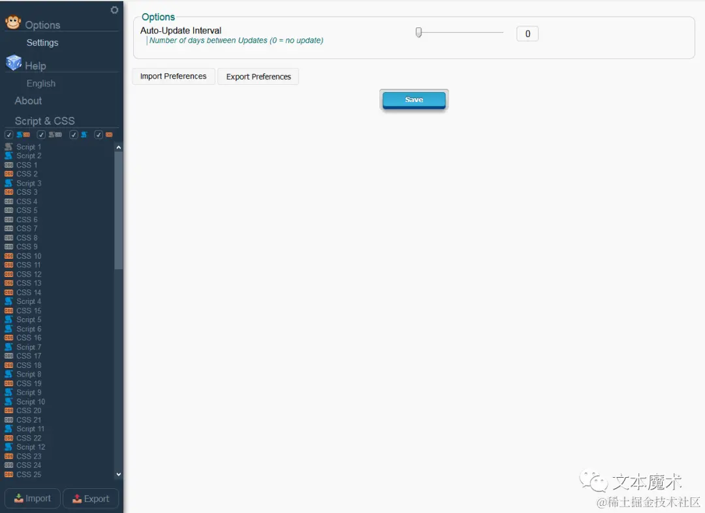Click the Export Preferences button
Image resolution: width=705 pixels, height=513 pixels.
coord(258,76)
